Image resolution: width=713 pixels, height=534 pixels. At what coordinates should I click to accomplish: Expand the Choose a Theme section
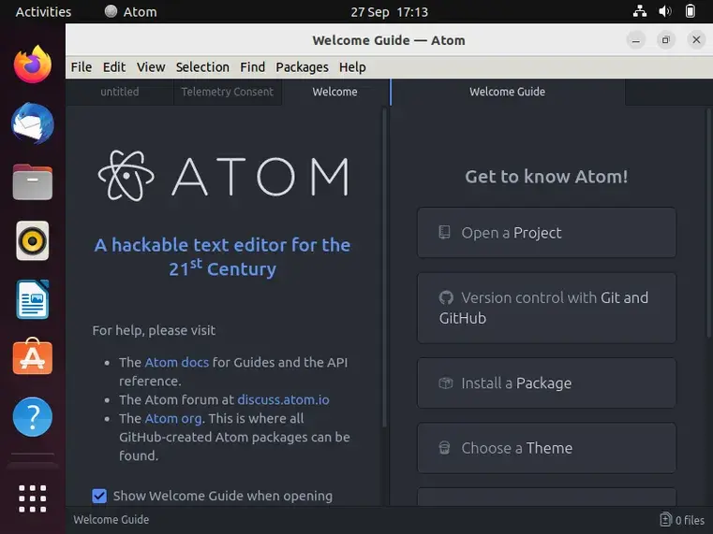click(546, 448)
